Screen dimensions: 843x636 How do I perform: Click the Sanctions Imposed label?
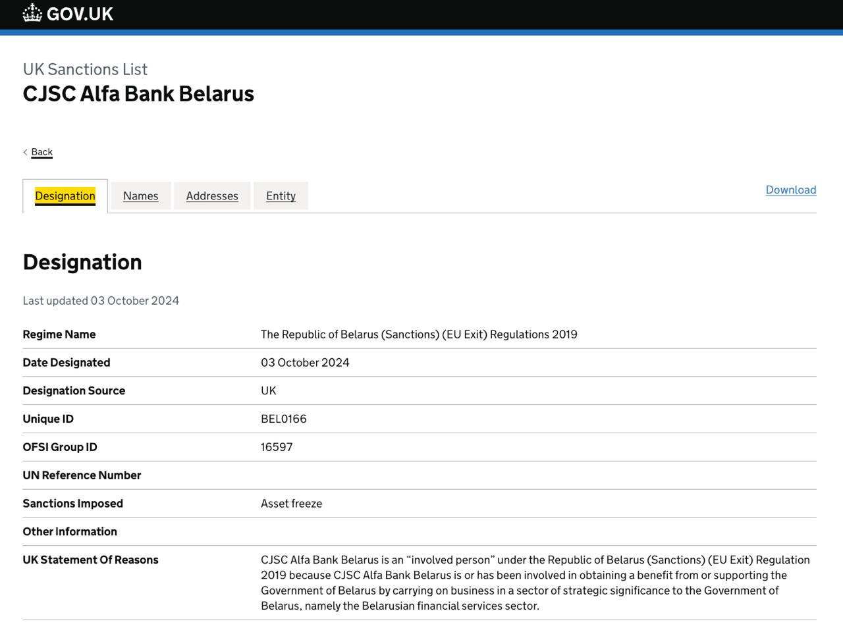click(x=73, y=504)
